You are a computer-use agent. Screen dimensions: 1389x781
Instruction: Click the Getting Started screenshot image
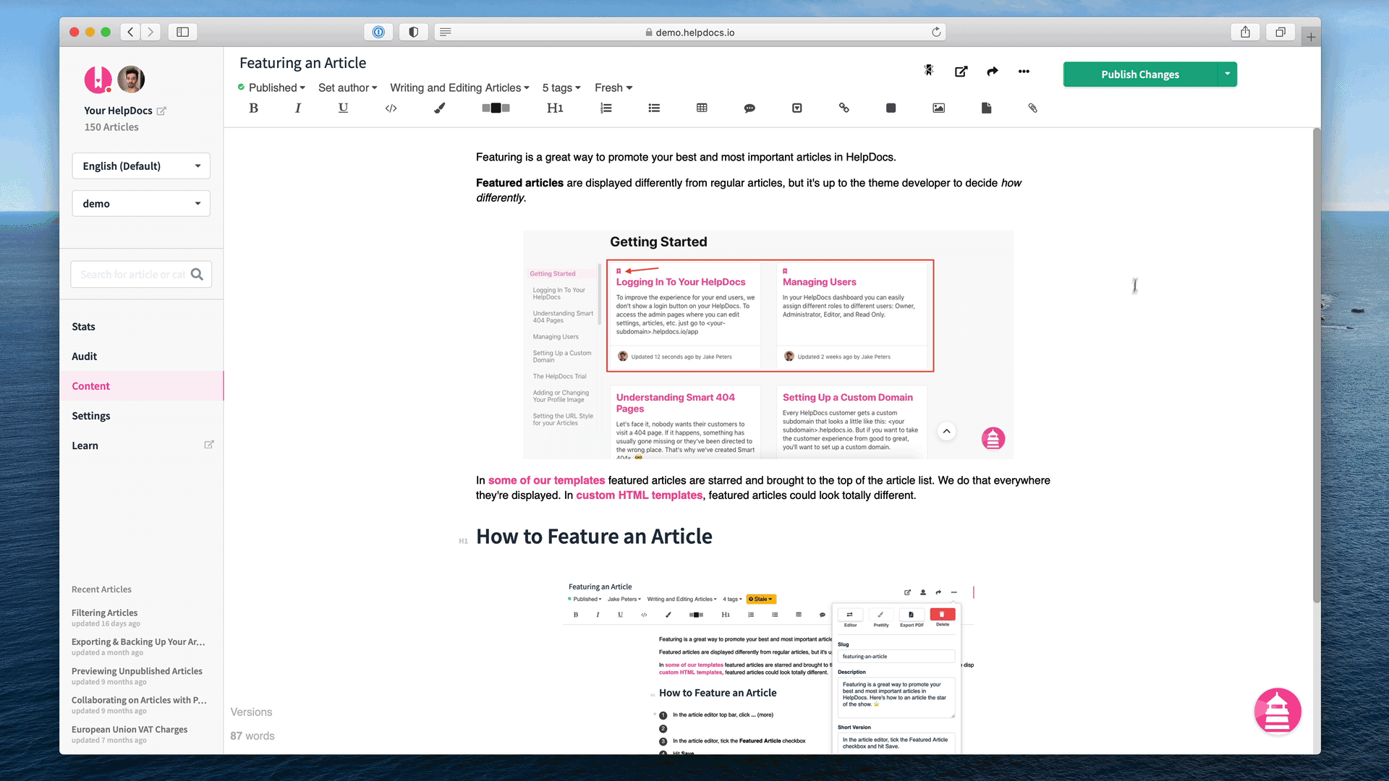pos(768,344)
